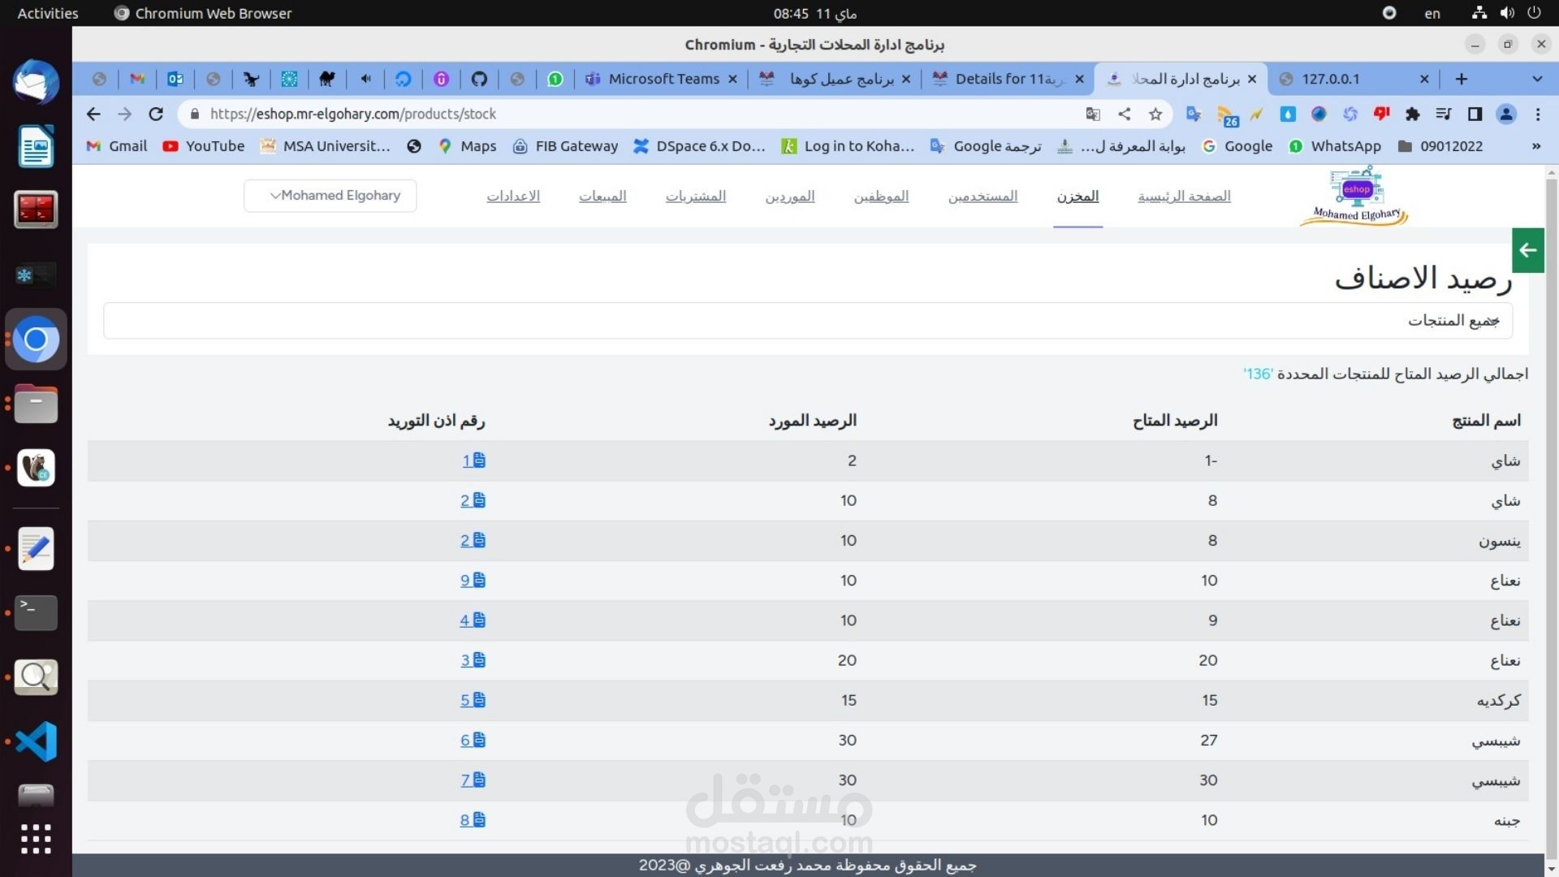The width and height of the screenshot is (1559, 877).
Task: Open the purchases (المشتريات) menu item
Action: 695,196
